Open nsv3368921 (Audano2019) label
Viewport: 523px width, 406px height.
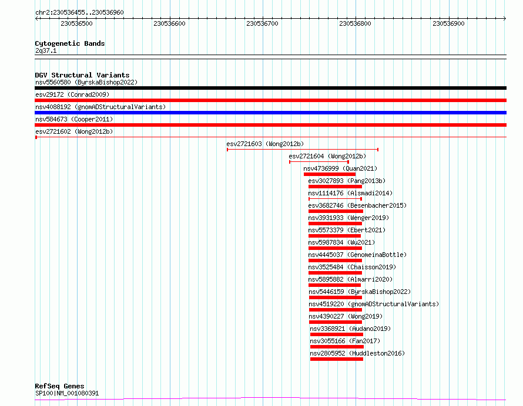351,329
